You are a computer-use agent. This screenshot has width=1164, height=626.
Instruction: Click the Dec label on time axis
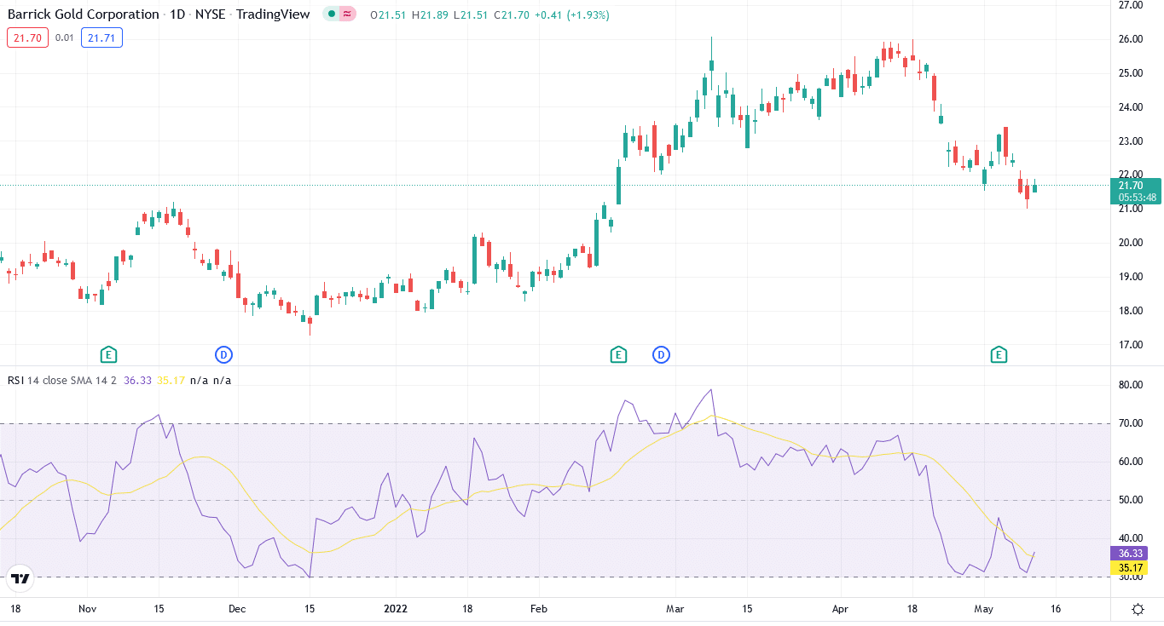pyautogui.click(x=236, y=609)
